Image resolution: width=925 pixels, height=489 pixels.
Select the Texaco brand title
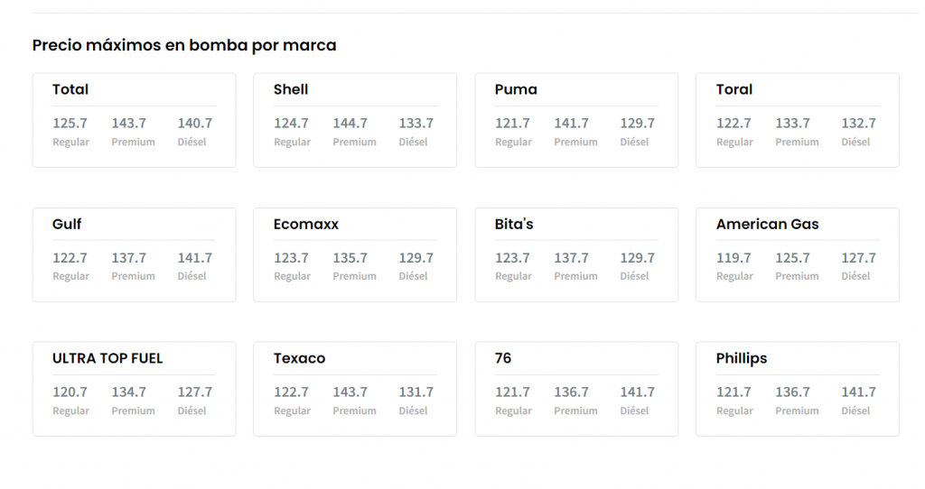(299, 358)
